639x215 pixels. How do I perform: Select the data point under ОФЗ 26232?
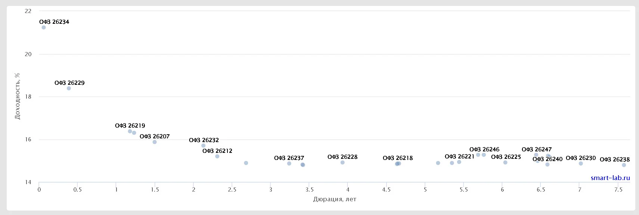point(204,146)
